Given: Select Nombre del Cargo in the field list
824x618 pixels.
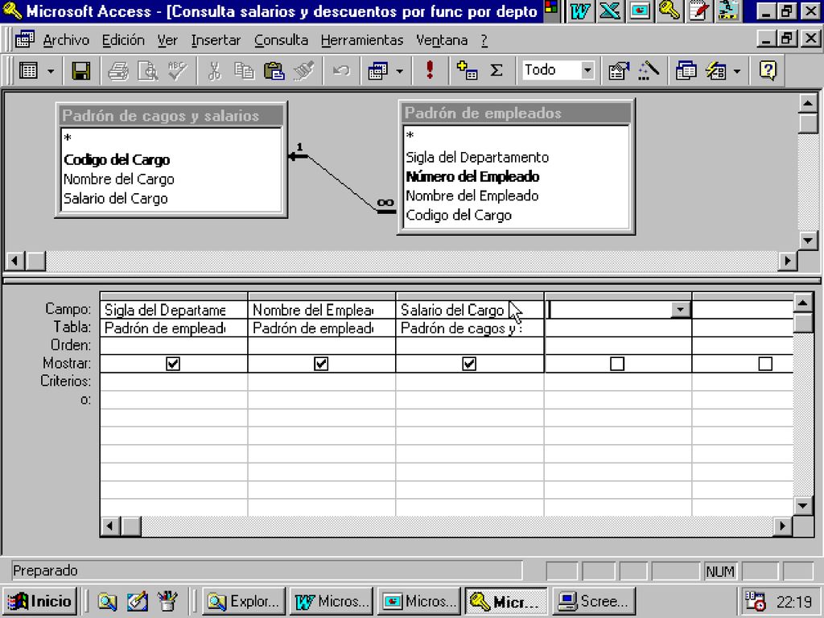Looking at the screenshot, I should (119, 179).
